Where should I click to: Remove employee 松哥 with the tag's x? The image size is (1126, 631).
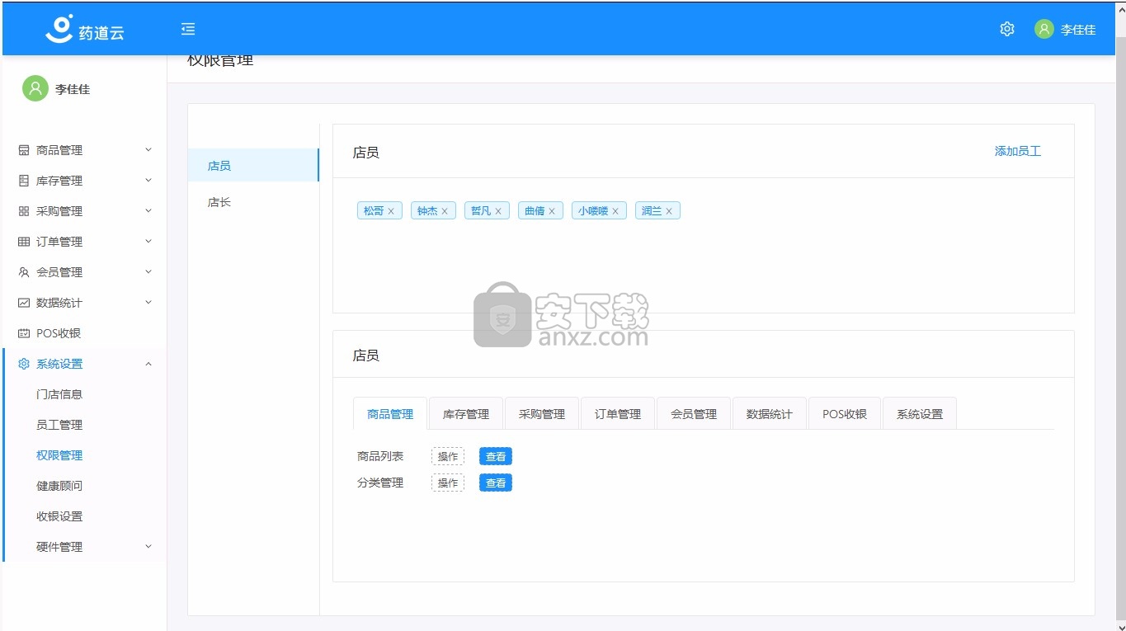[391, 211]
